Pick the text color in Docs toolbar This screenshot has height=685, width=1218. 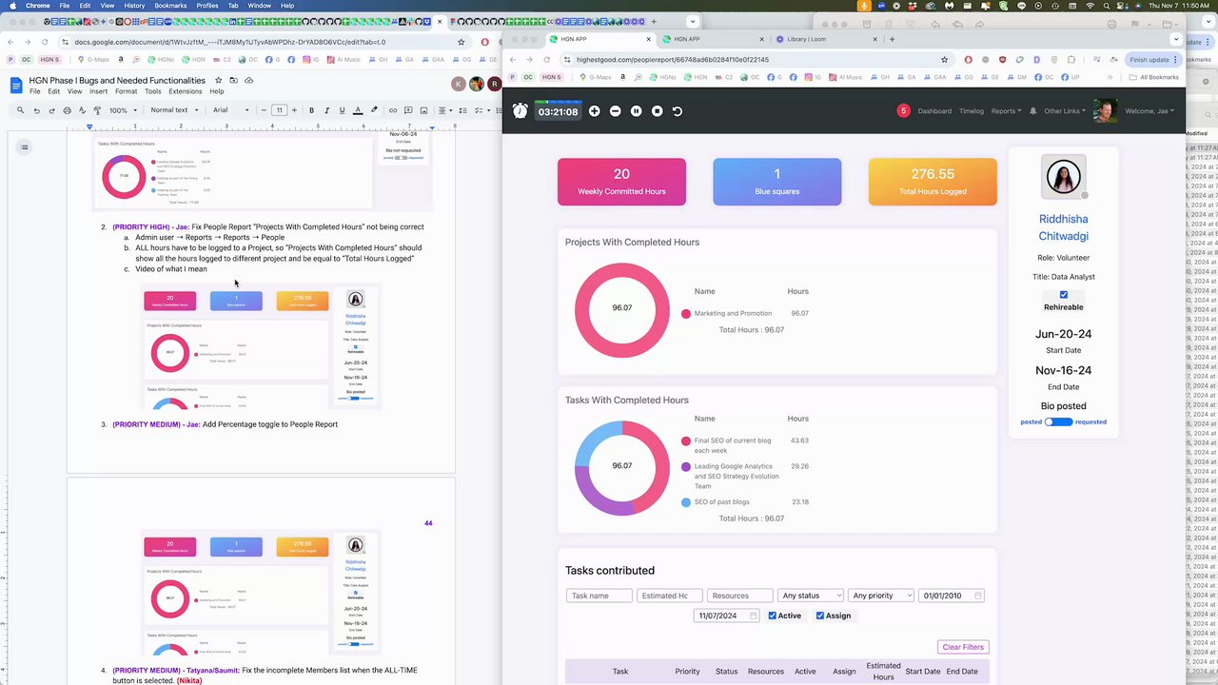tap(358, 110)
